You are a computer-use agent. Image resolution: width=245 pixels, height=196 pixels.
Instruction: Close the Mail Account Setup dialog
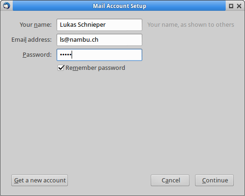(x=239, y=6)
